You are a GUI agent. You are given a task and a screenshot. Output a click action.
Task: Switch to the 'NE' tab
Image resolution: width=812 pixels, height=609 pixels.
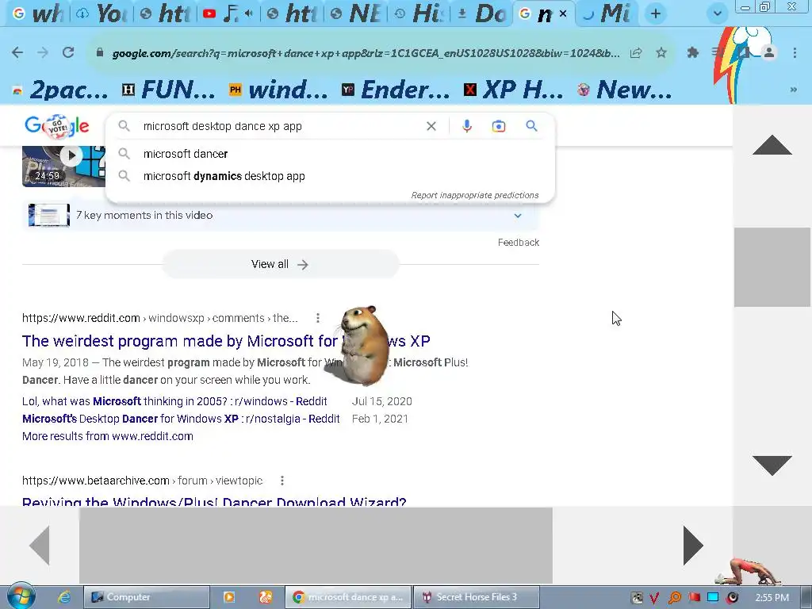(357, 14)
